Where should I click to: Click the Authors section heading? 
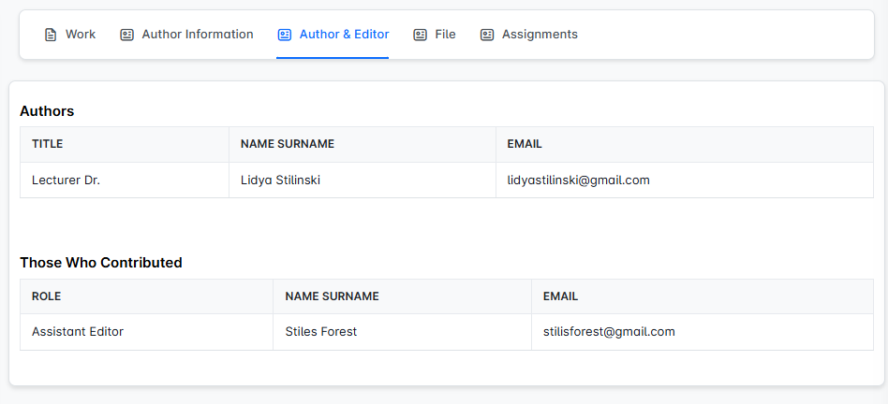coord(47,111)
